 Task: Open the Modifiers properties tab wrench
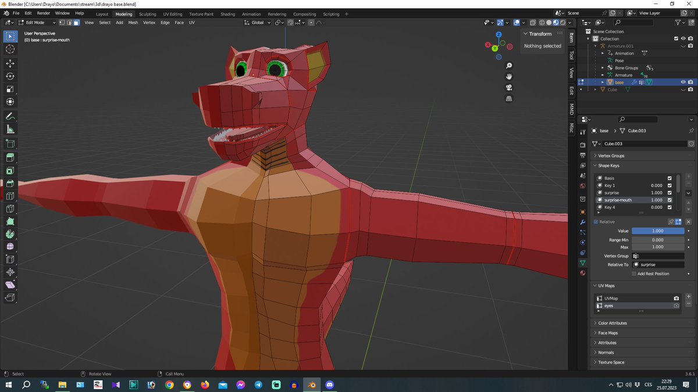pos(582,222)
